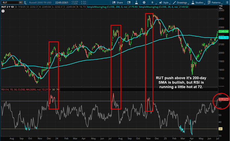Click the 1800 price axis label

pos(221,70)
